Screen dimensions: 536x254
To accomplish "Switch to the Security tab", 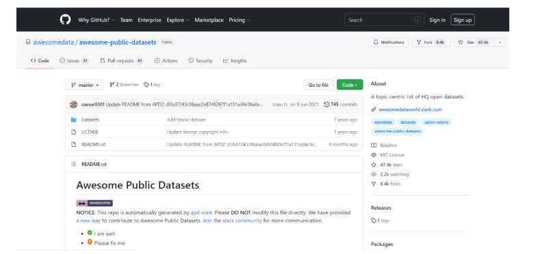I will coord(201,61).
